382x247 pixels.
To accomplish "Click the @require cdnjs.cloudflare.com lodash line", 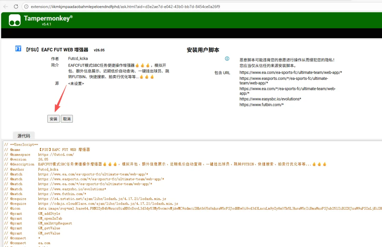I will tap(91, 204).
